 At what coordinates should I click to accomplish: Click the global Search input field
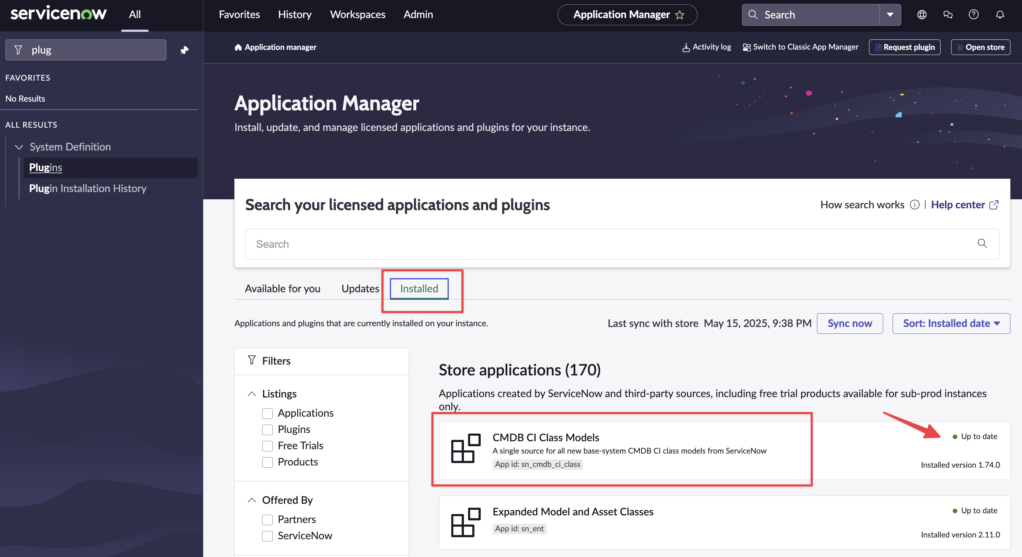click(810, 15)
